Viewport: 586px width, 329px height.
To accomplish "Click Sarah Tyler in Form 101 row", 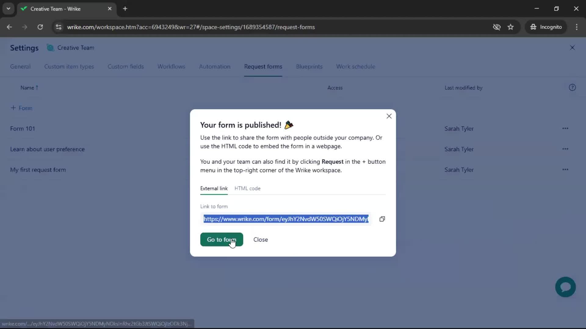I will (x=459, y=129).
